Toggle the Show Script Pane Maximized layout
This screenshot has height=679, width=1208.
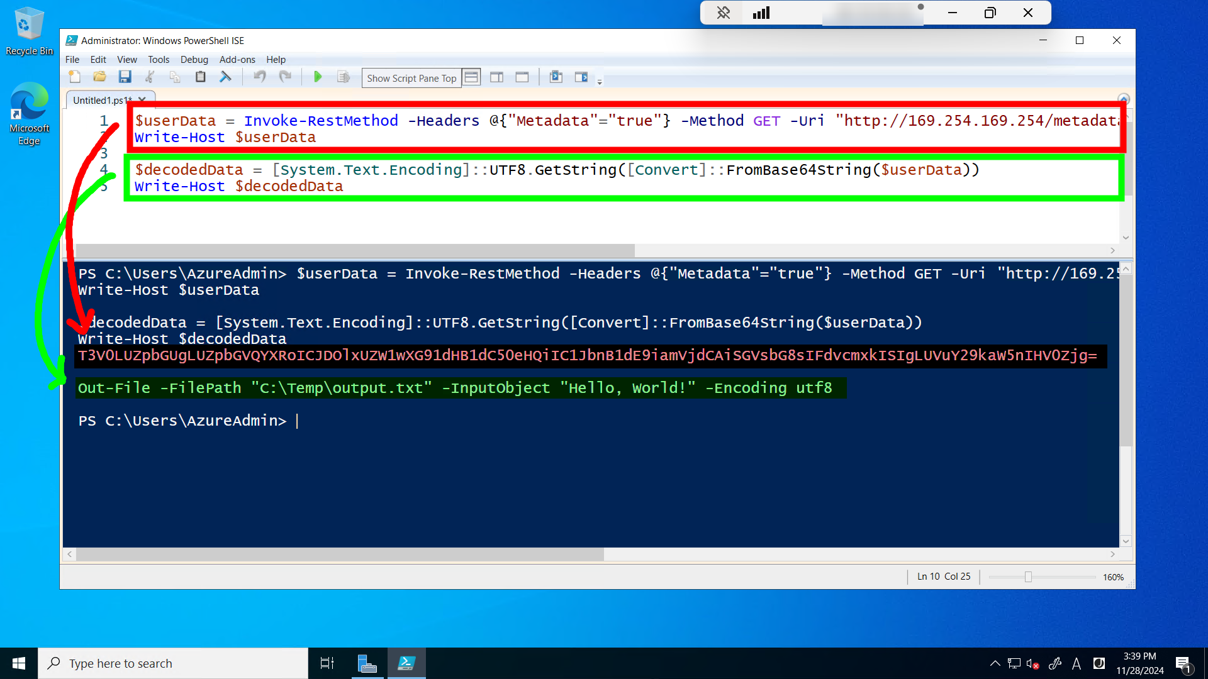522,77
